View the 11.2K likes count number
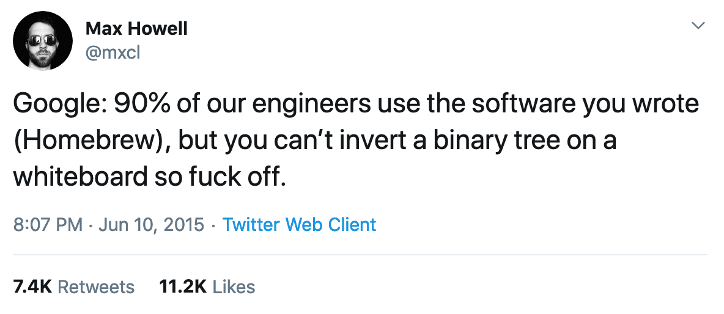Viewport: 724px width, 314px height. (x=182, y=287)
